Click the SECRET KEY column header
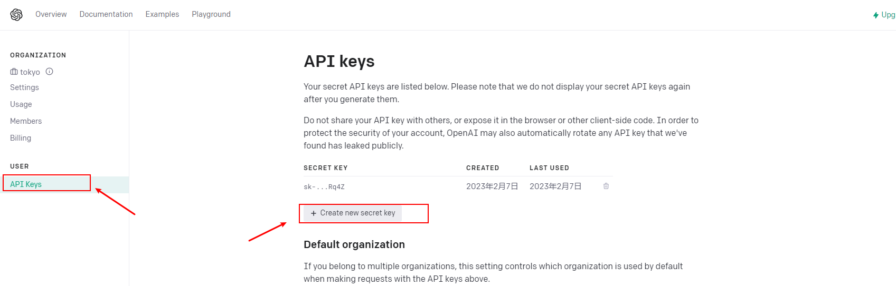Image resolution: width=896 pixels, height=286 pixels. (325, 168)
